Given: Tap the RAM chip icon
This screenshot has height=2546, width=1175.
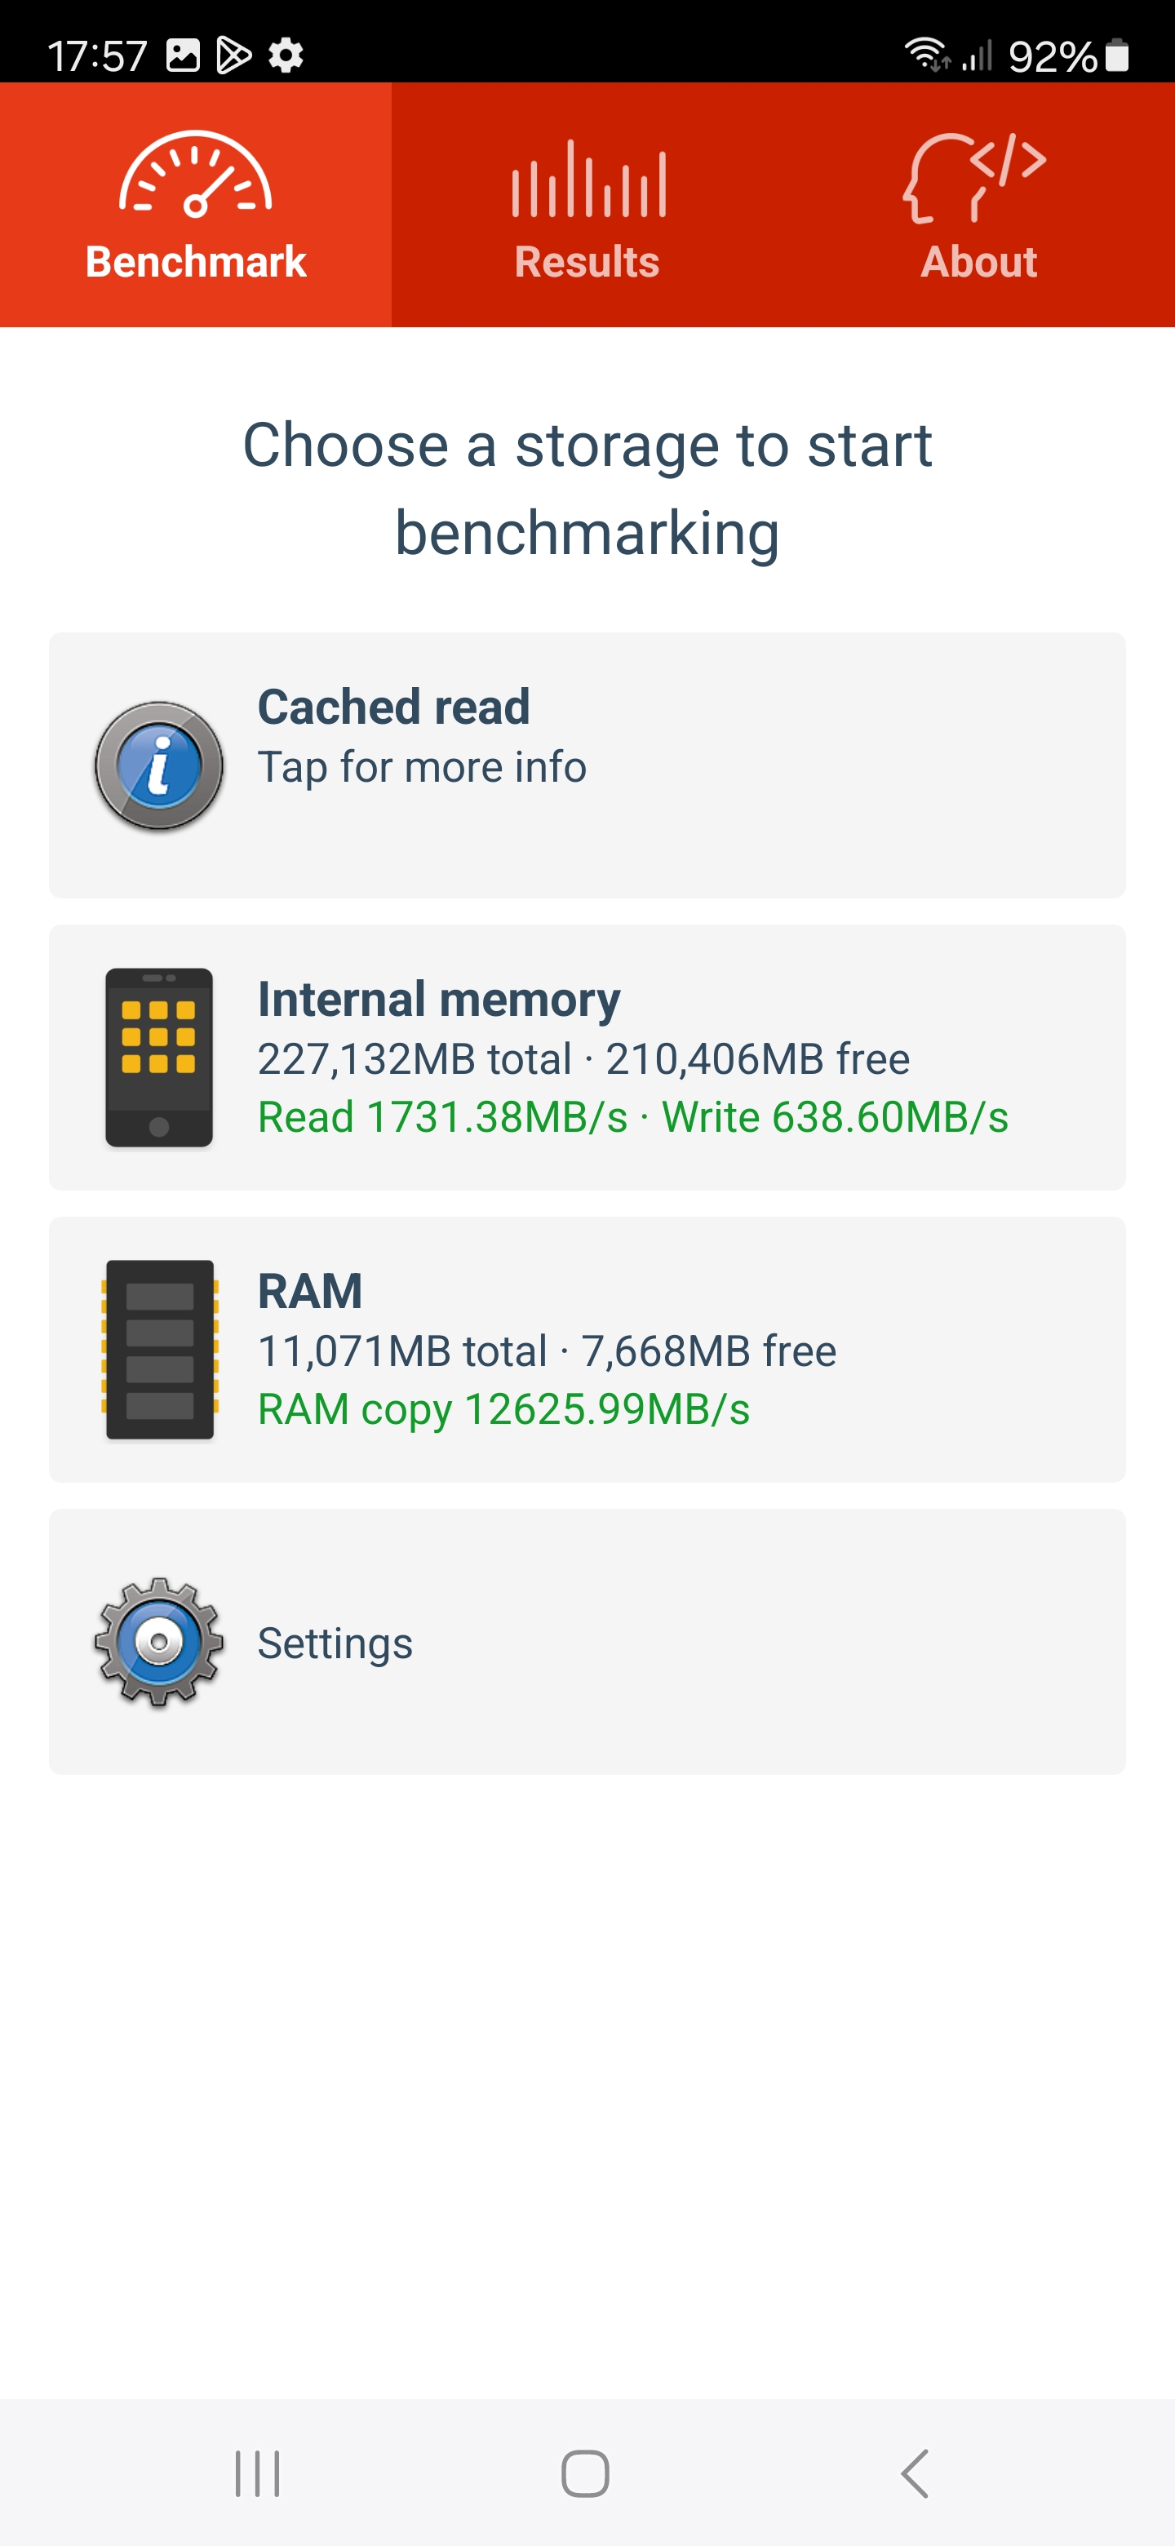Looking at the screenshot, I should (159, 1349).
